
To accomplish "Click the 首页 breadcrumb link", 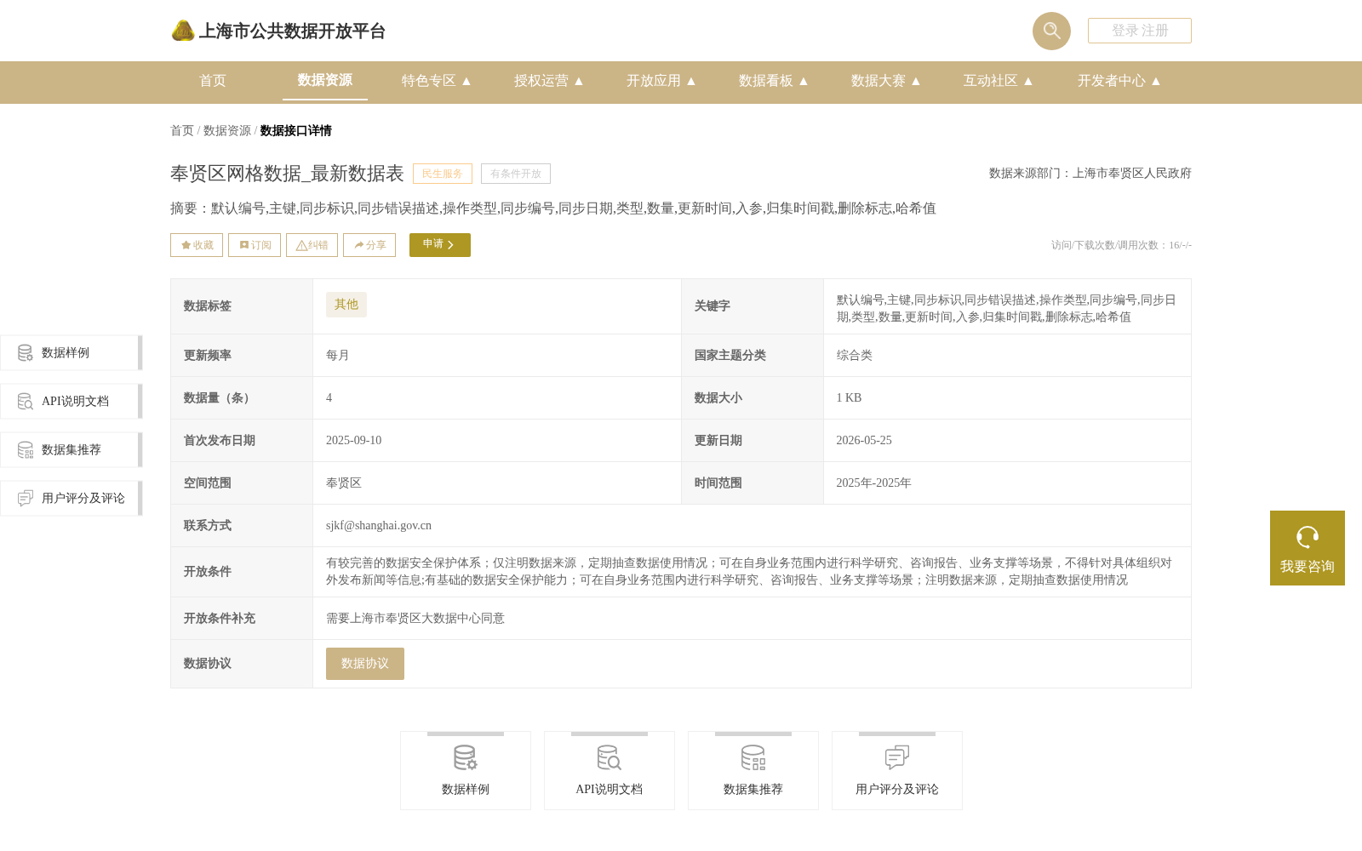I will click(182, 130).
